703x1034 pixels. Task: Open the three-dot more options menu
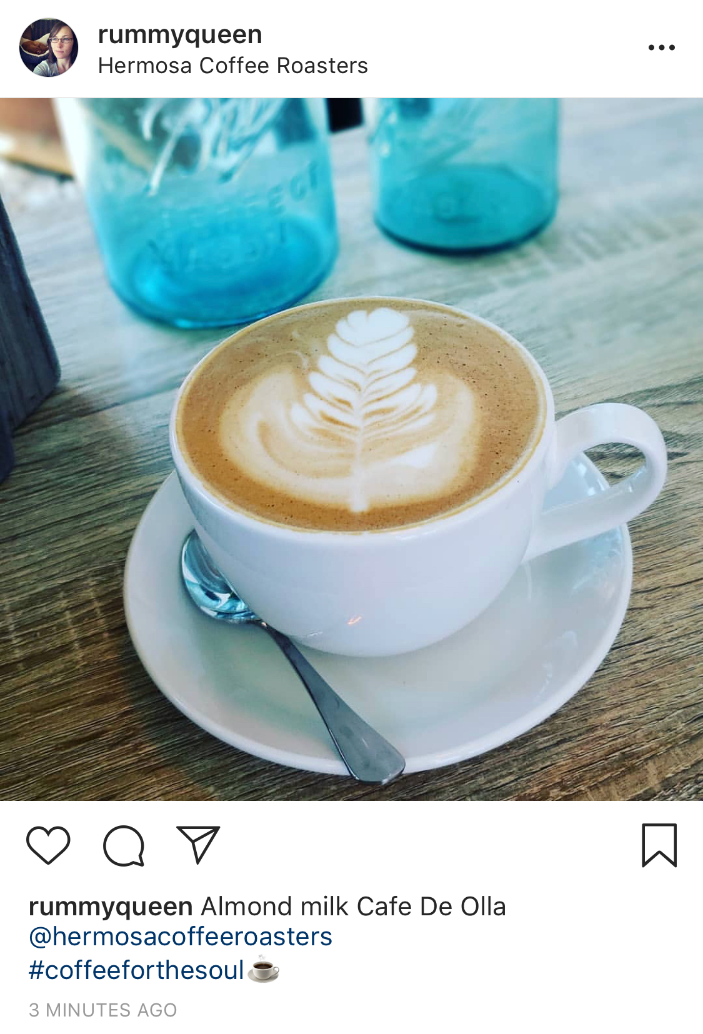661,47
